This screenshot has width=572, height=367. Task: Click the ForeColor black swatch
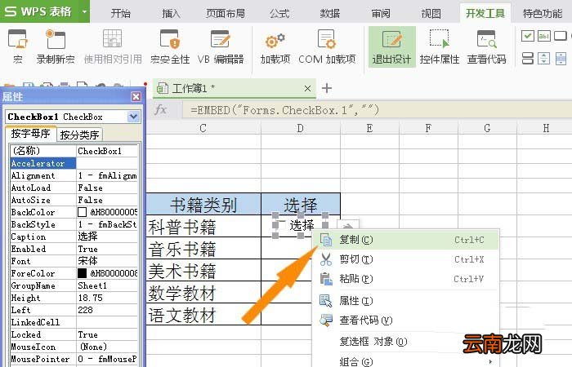[x=82, y=273]
